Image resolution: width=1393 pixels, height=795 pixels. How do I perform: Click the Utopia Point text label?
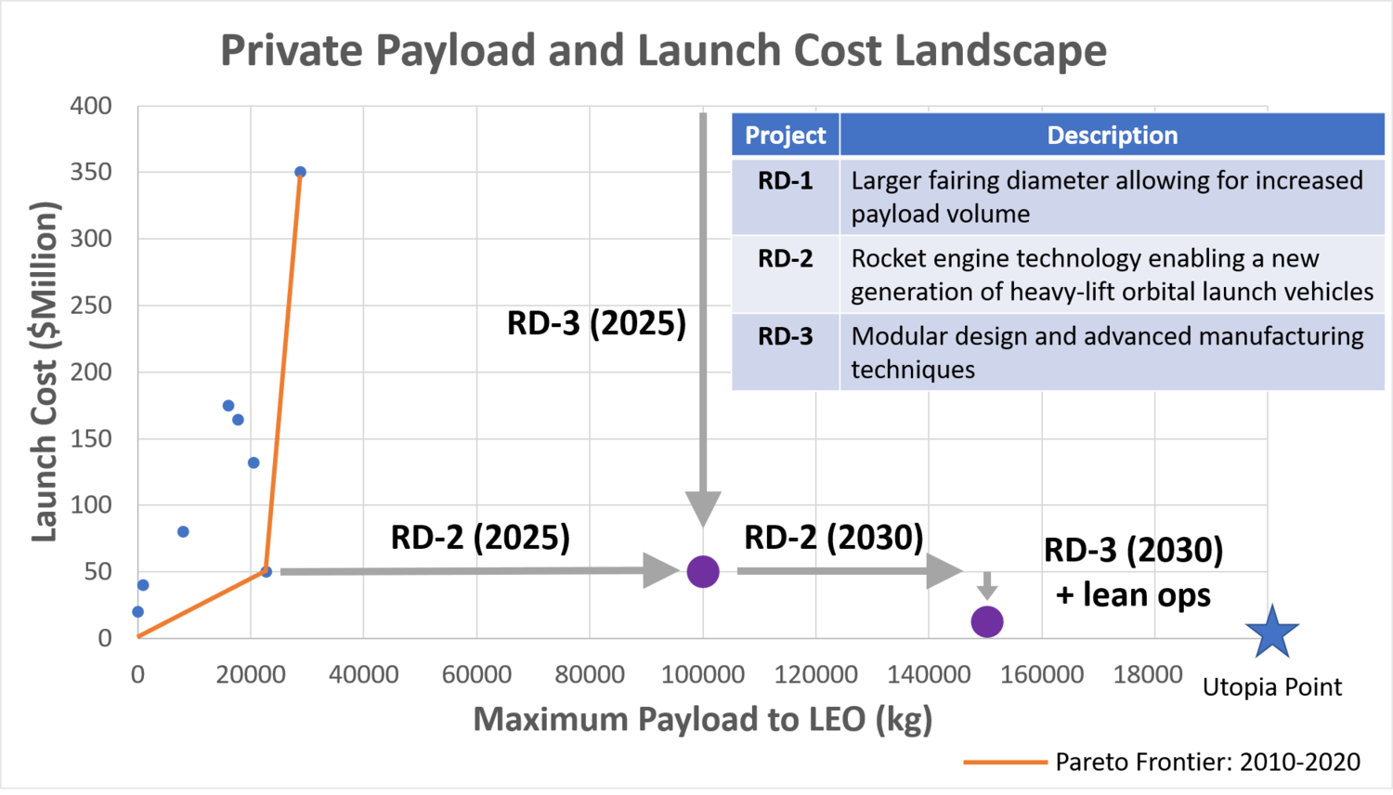pos(1271,687)
